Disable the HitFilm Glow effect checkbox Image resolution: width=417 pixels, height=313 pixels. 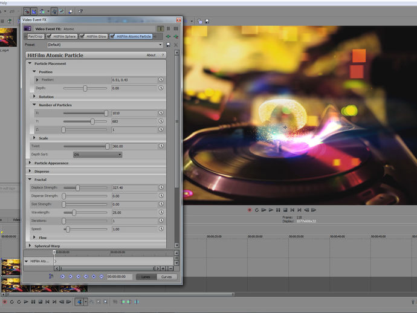tap(82, 36)
